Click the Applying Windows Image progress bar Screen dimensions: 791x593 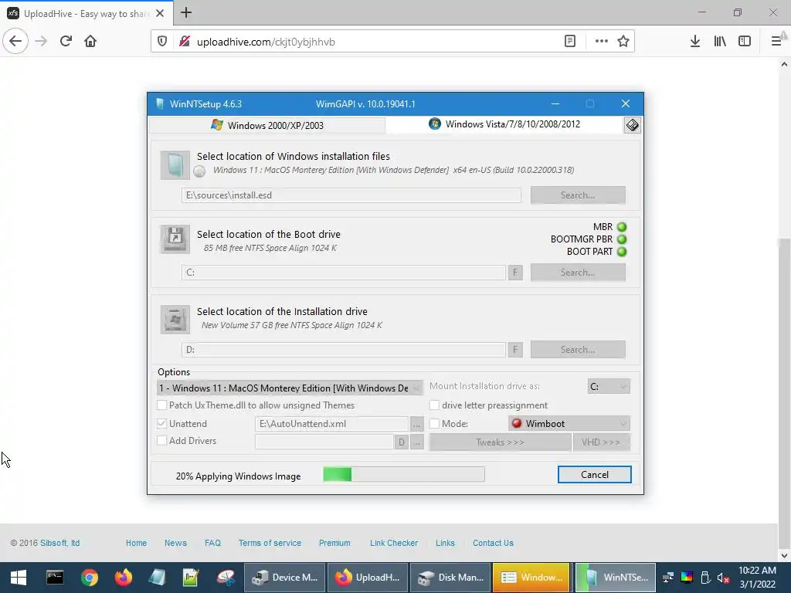[x=403, y=474]
